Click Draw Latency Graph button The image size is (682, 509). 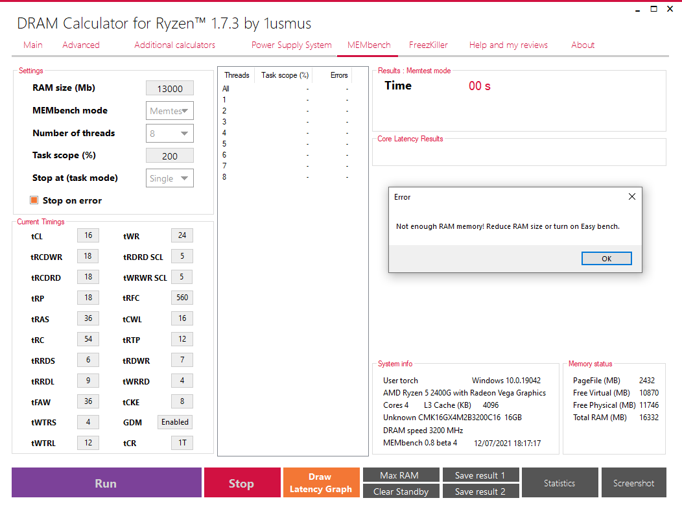[321, 483]
